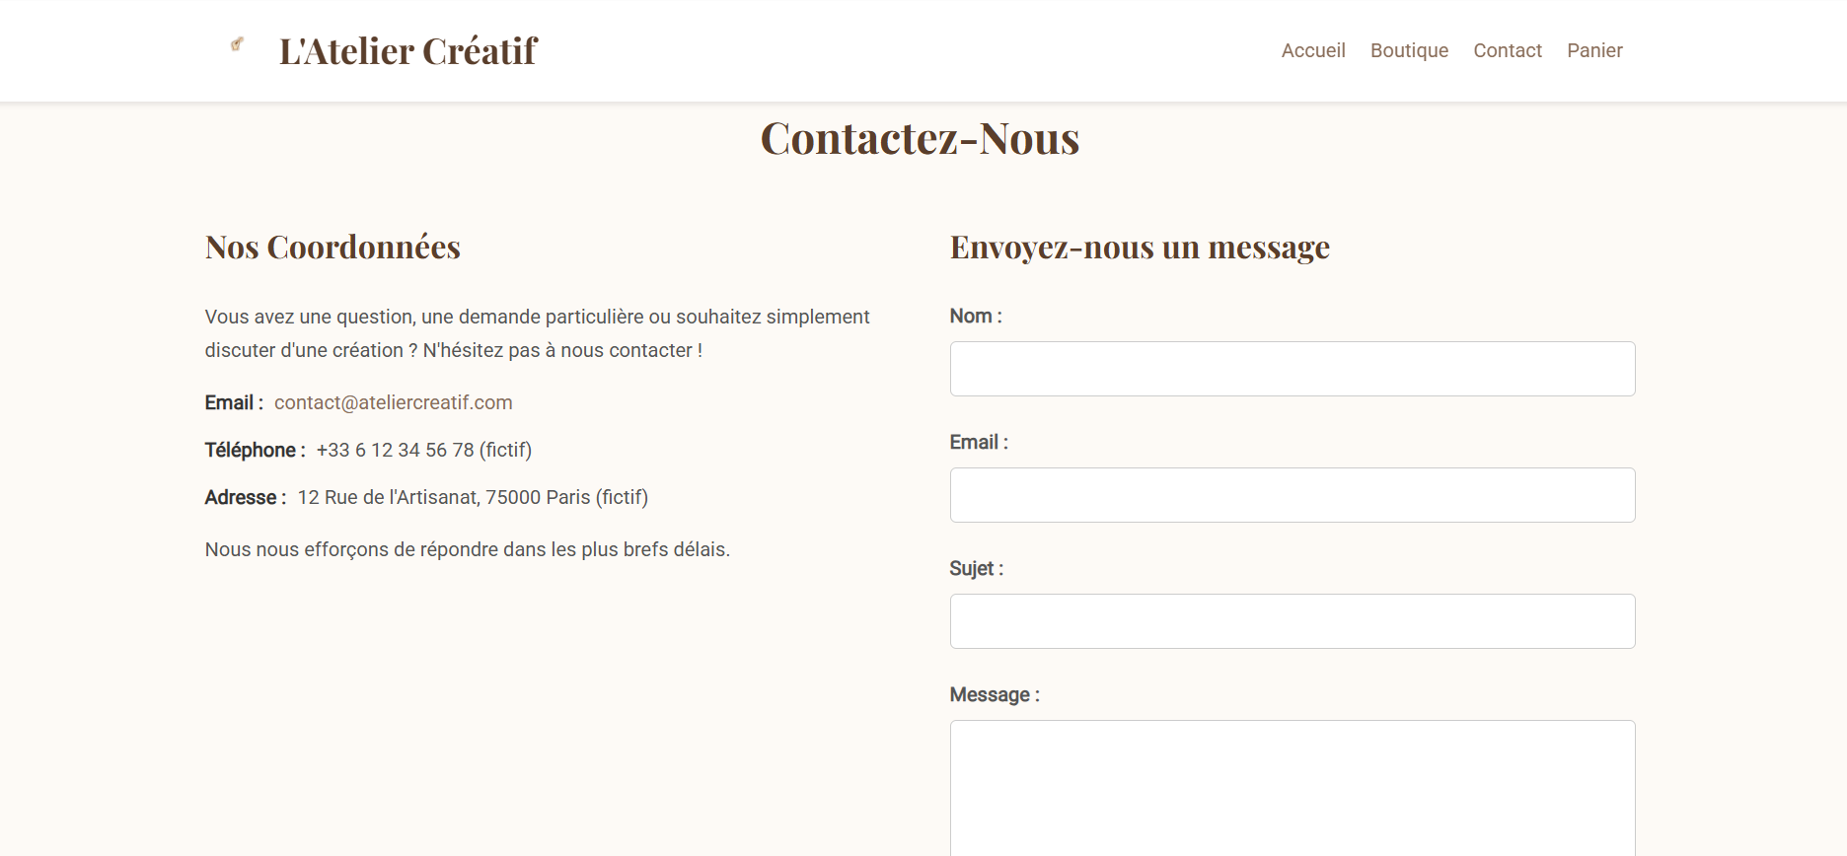Go to the Accueil navigation item
The image size is (1847, 856).
[1313, 50]
